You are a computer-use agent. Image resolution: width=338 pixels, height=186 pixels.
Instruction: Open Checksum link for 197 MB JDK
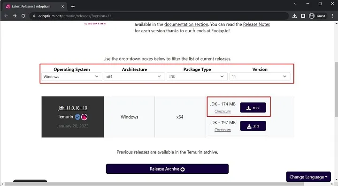click(223, 130)
